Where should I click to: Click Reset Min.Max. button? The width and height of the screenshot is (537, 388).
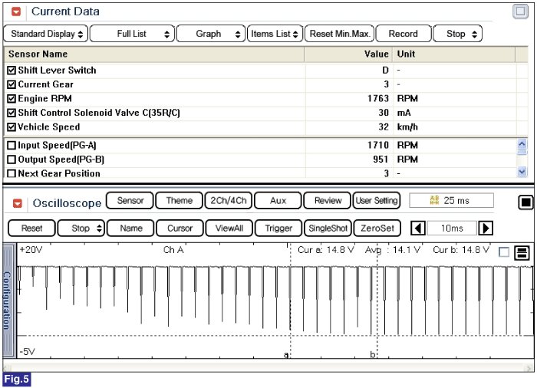(x=339, y=34)
